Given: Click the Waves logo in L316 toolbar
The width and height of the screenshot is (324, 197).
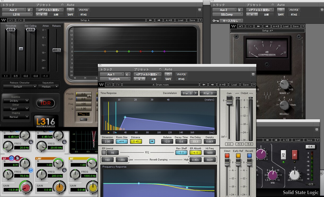Looking at the screenshot, I should tap(4, 20).
